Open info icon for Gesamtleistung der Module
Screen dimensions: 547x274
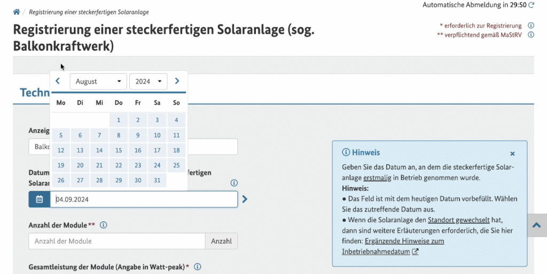198,267
